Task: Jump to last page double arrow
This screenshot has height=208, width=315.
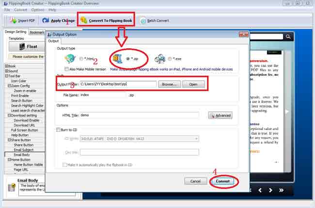Action: (281, 190)
